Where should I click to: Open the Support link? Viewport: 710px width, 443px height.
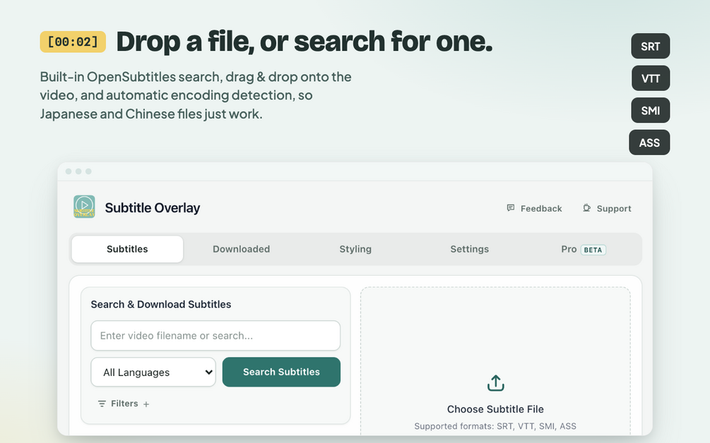point(607,208)
